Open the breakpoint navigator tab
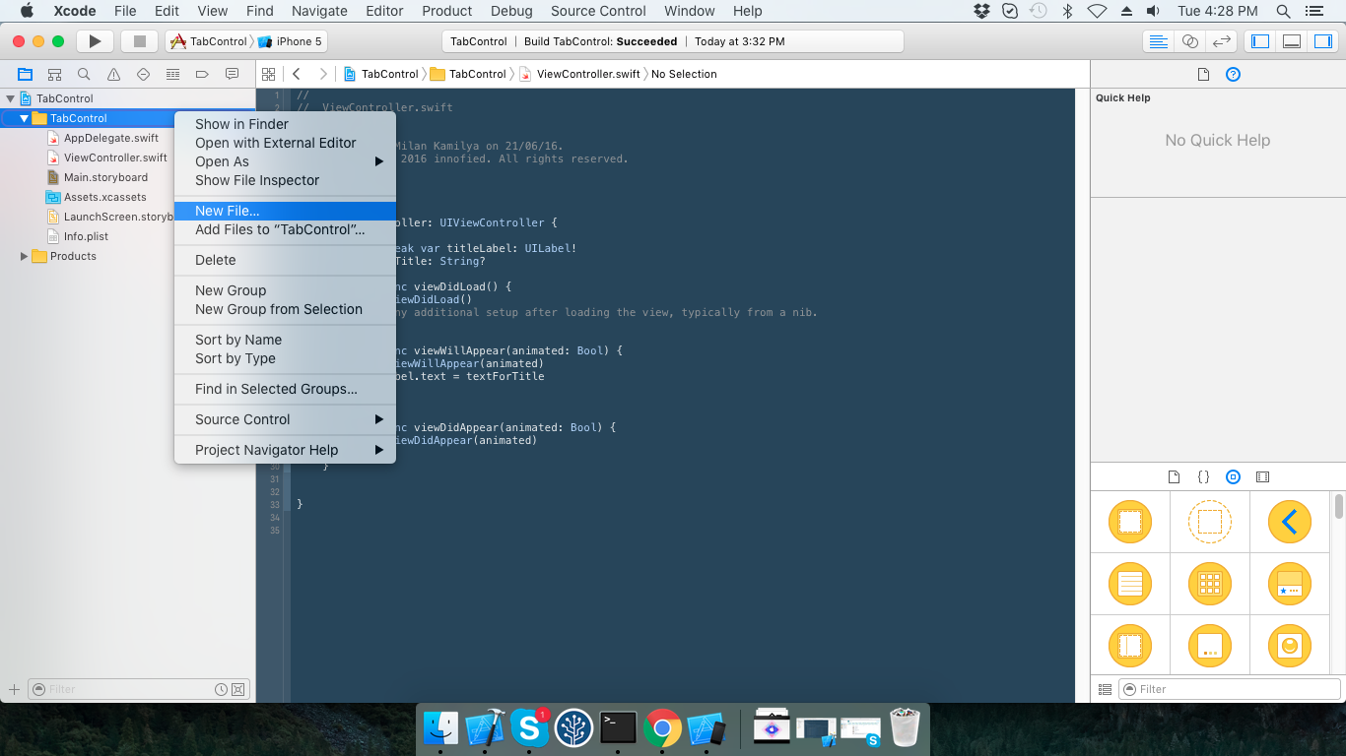 coord(202,74)
